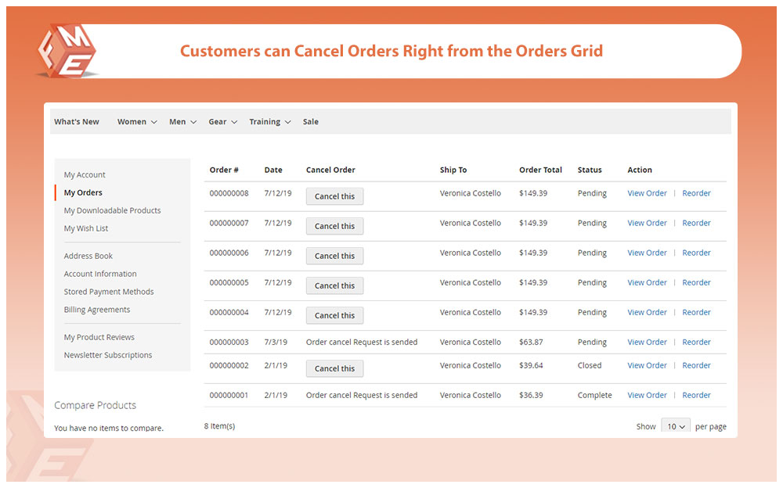Expand the Women menu dropdown
Viewport: 783px width, 488px height.
(x=136, y=122)
